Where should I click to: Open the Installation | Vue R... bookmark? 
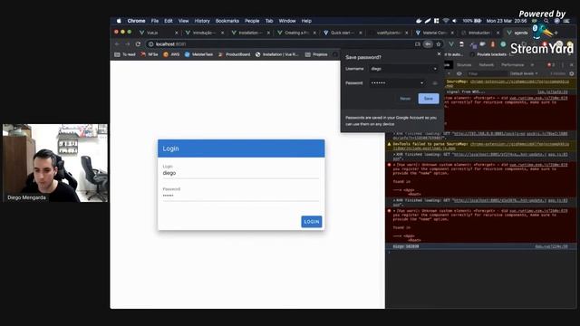click(277, 54)
